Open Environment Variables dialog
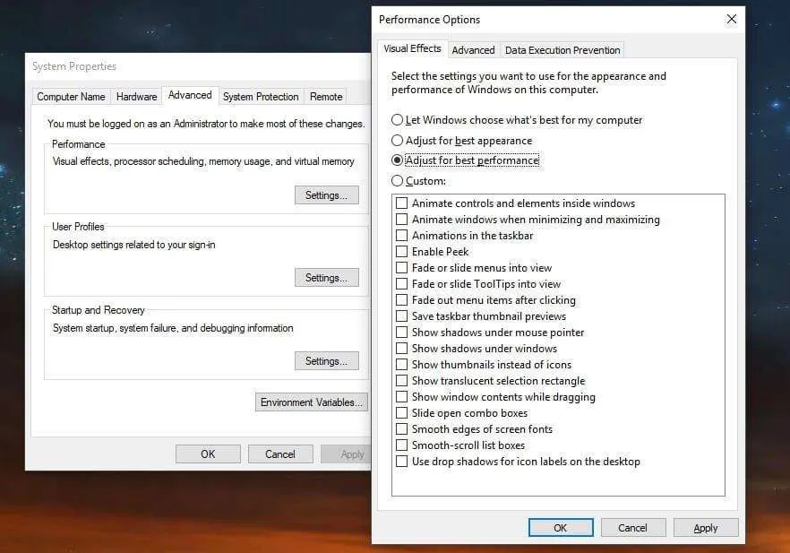790x553 pixels. coord(312,402)
